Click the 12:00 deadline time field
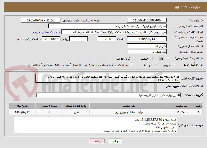The width and height of the screenshot is (207, 148). (x=107, y=39)
